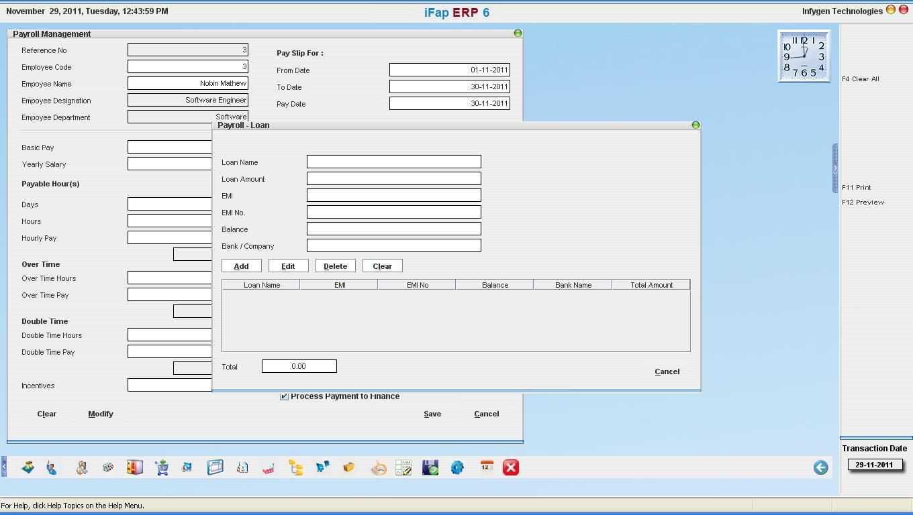This screenshot has width=913, height=515.
Task: Click the shopping cart icon in toolbar
Action: tap(162, 467)
